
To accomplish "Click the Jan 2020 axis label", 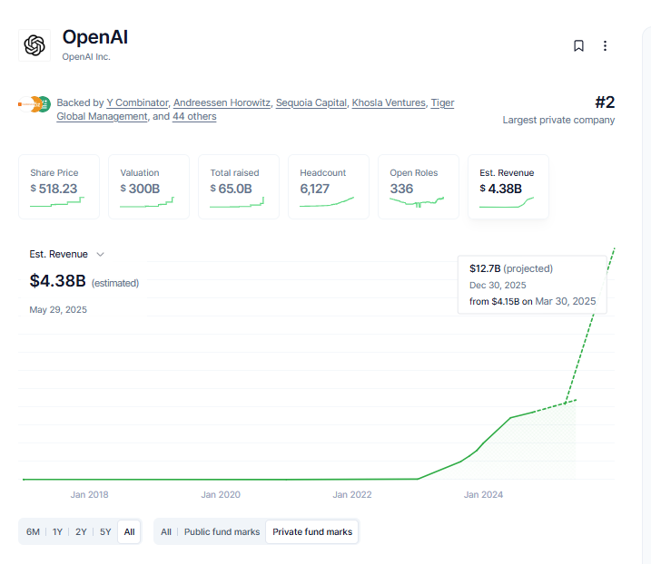I will coord(221,495).
